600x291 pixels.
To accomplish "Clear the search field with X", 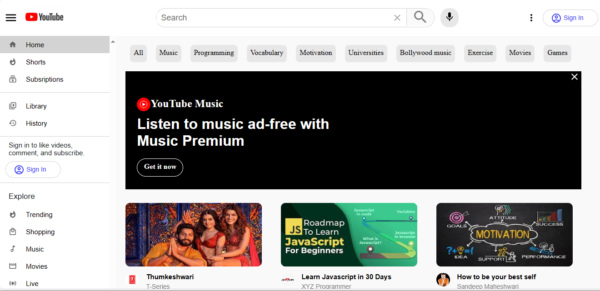I will pyautogui.click(x=397, y=18).
